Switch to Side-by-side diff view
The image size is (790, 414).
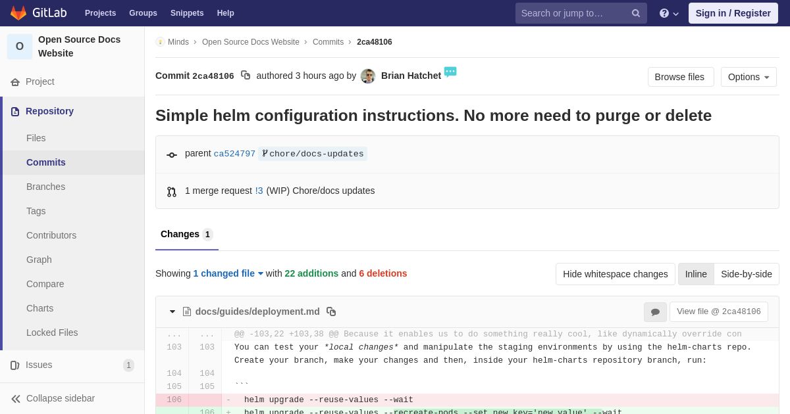[x=746, y=274]
